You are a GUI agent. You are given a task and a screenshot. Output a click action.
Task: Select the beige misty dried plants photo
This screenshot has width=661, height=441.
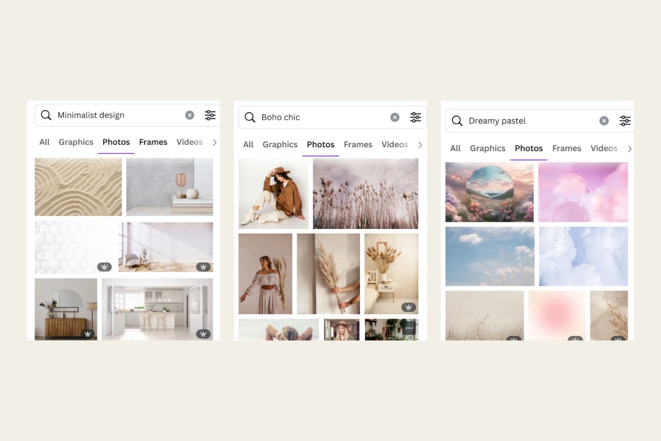(484, 315)
